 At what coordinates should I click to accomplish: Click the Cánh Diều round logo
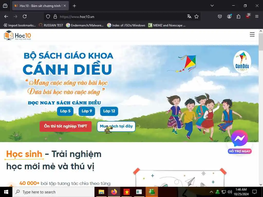[242, 62]
